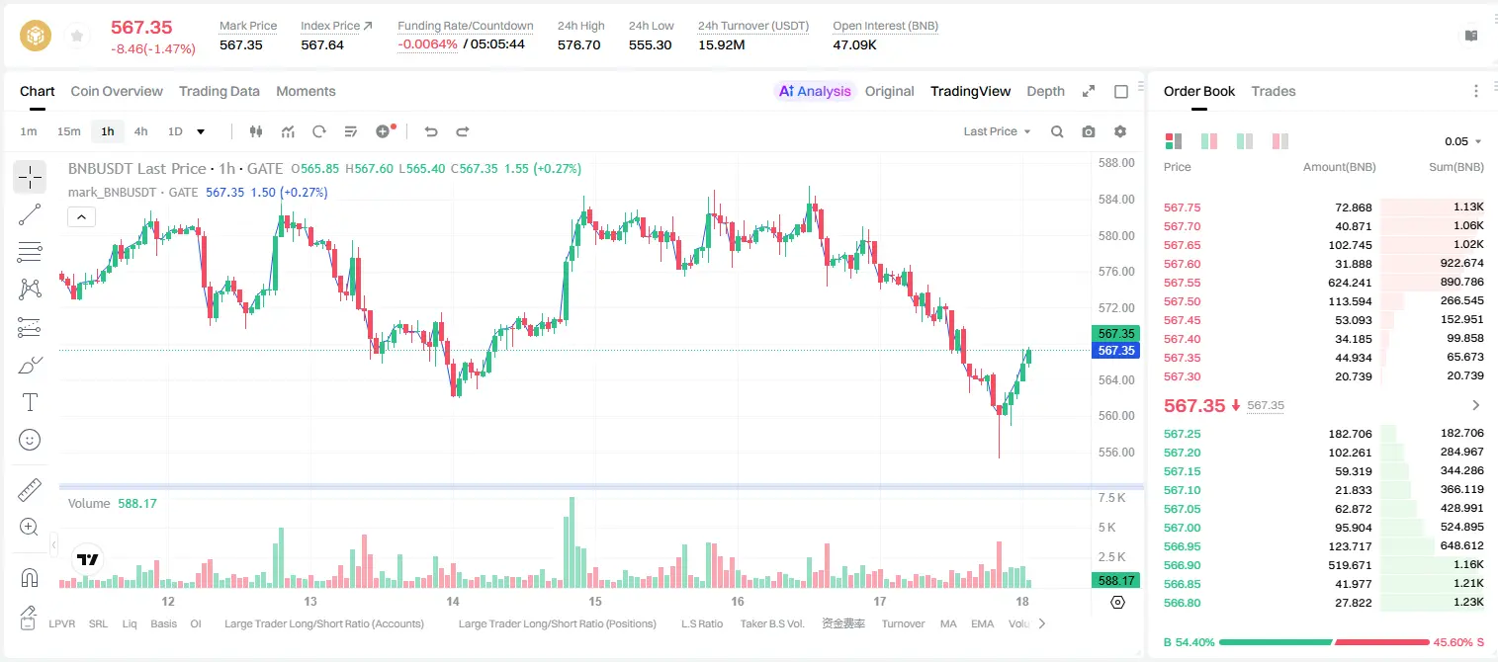Activate the ruler measure tool
This screenshot has width=1498, height=662.
click(x=30, y=489)
